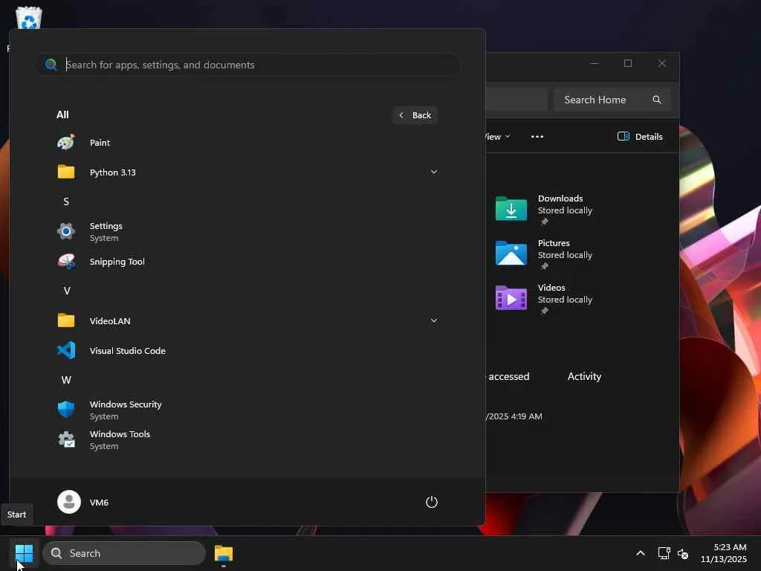Focus the Start menu search box
Viewport: 761px width, 571px height.
coord(247,65)
